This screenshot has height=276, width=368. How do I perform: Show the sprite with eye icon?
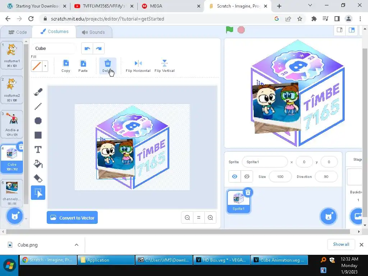click(x=235, y=176)
